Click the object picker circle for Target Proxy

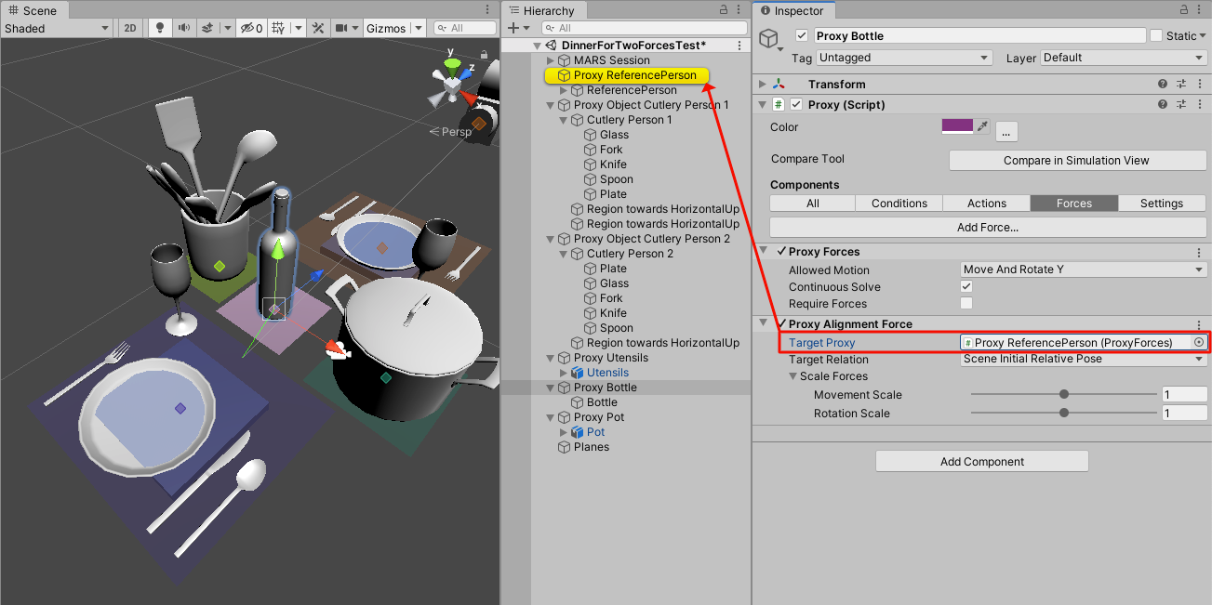(1198, 343)
